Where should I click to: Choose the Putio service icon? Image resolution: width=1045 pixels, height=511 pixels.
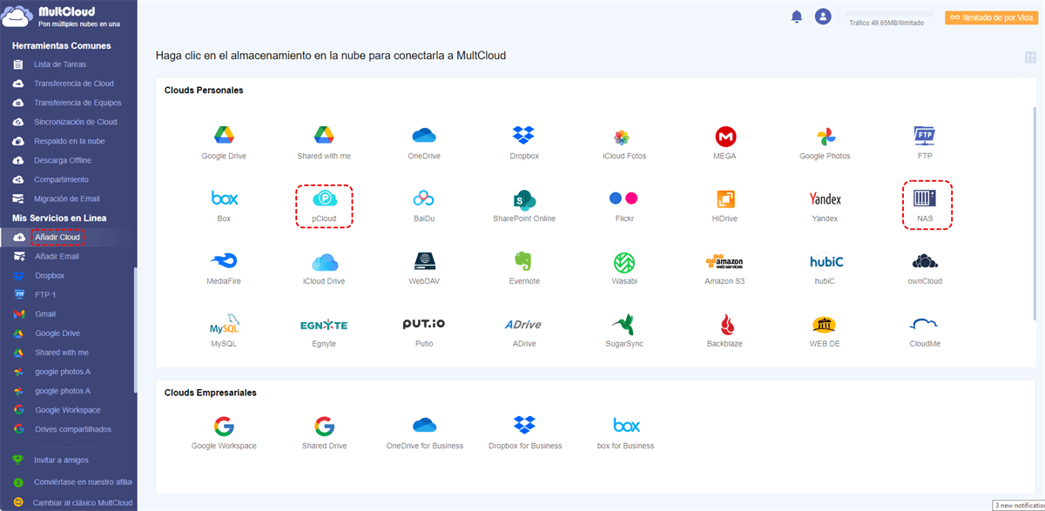point(424,324)
